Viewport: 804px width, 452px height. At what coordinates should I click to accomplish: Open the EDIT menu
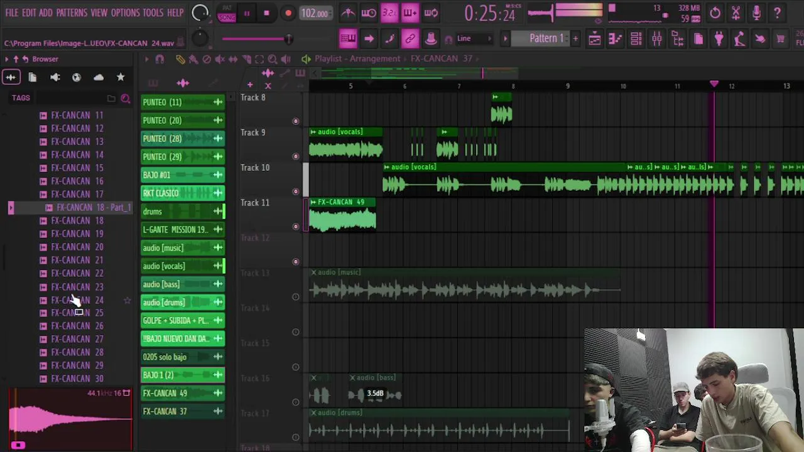click(29, 13)
